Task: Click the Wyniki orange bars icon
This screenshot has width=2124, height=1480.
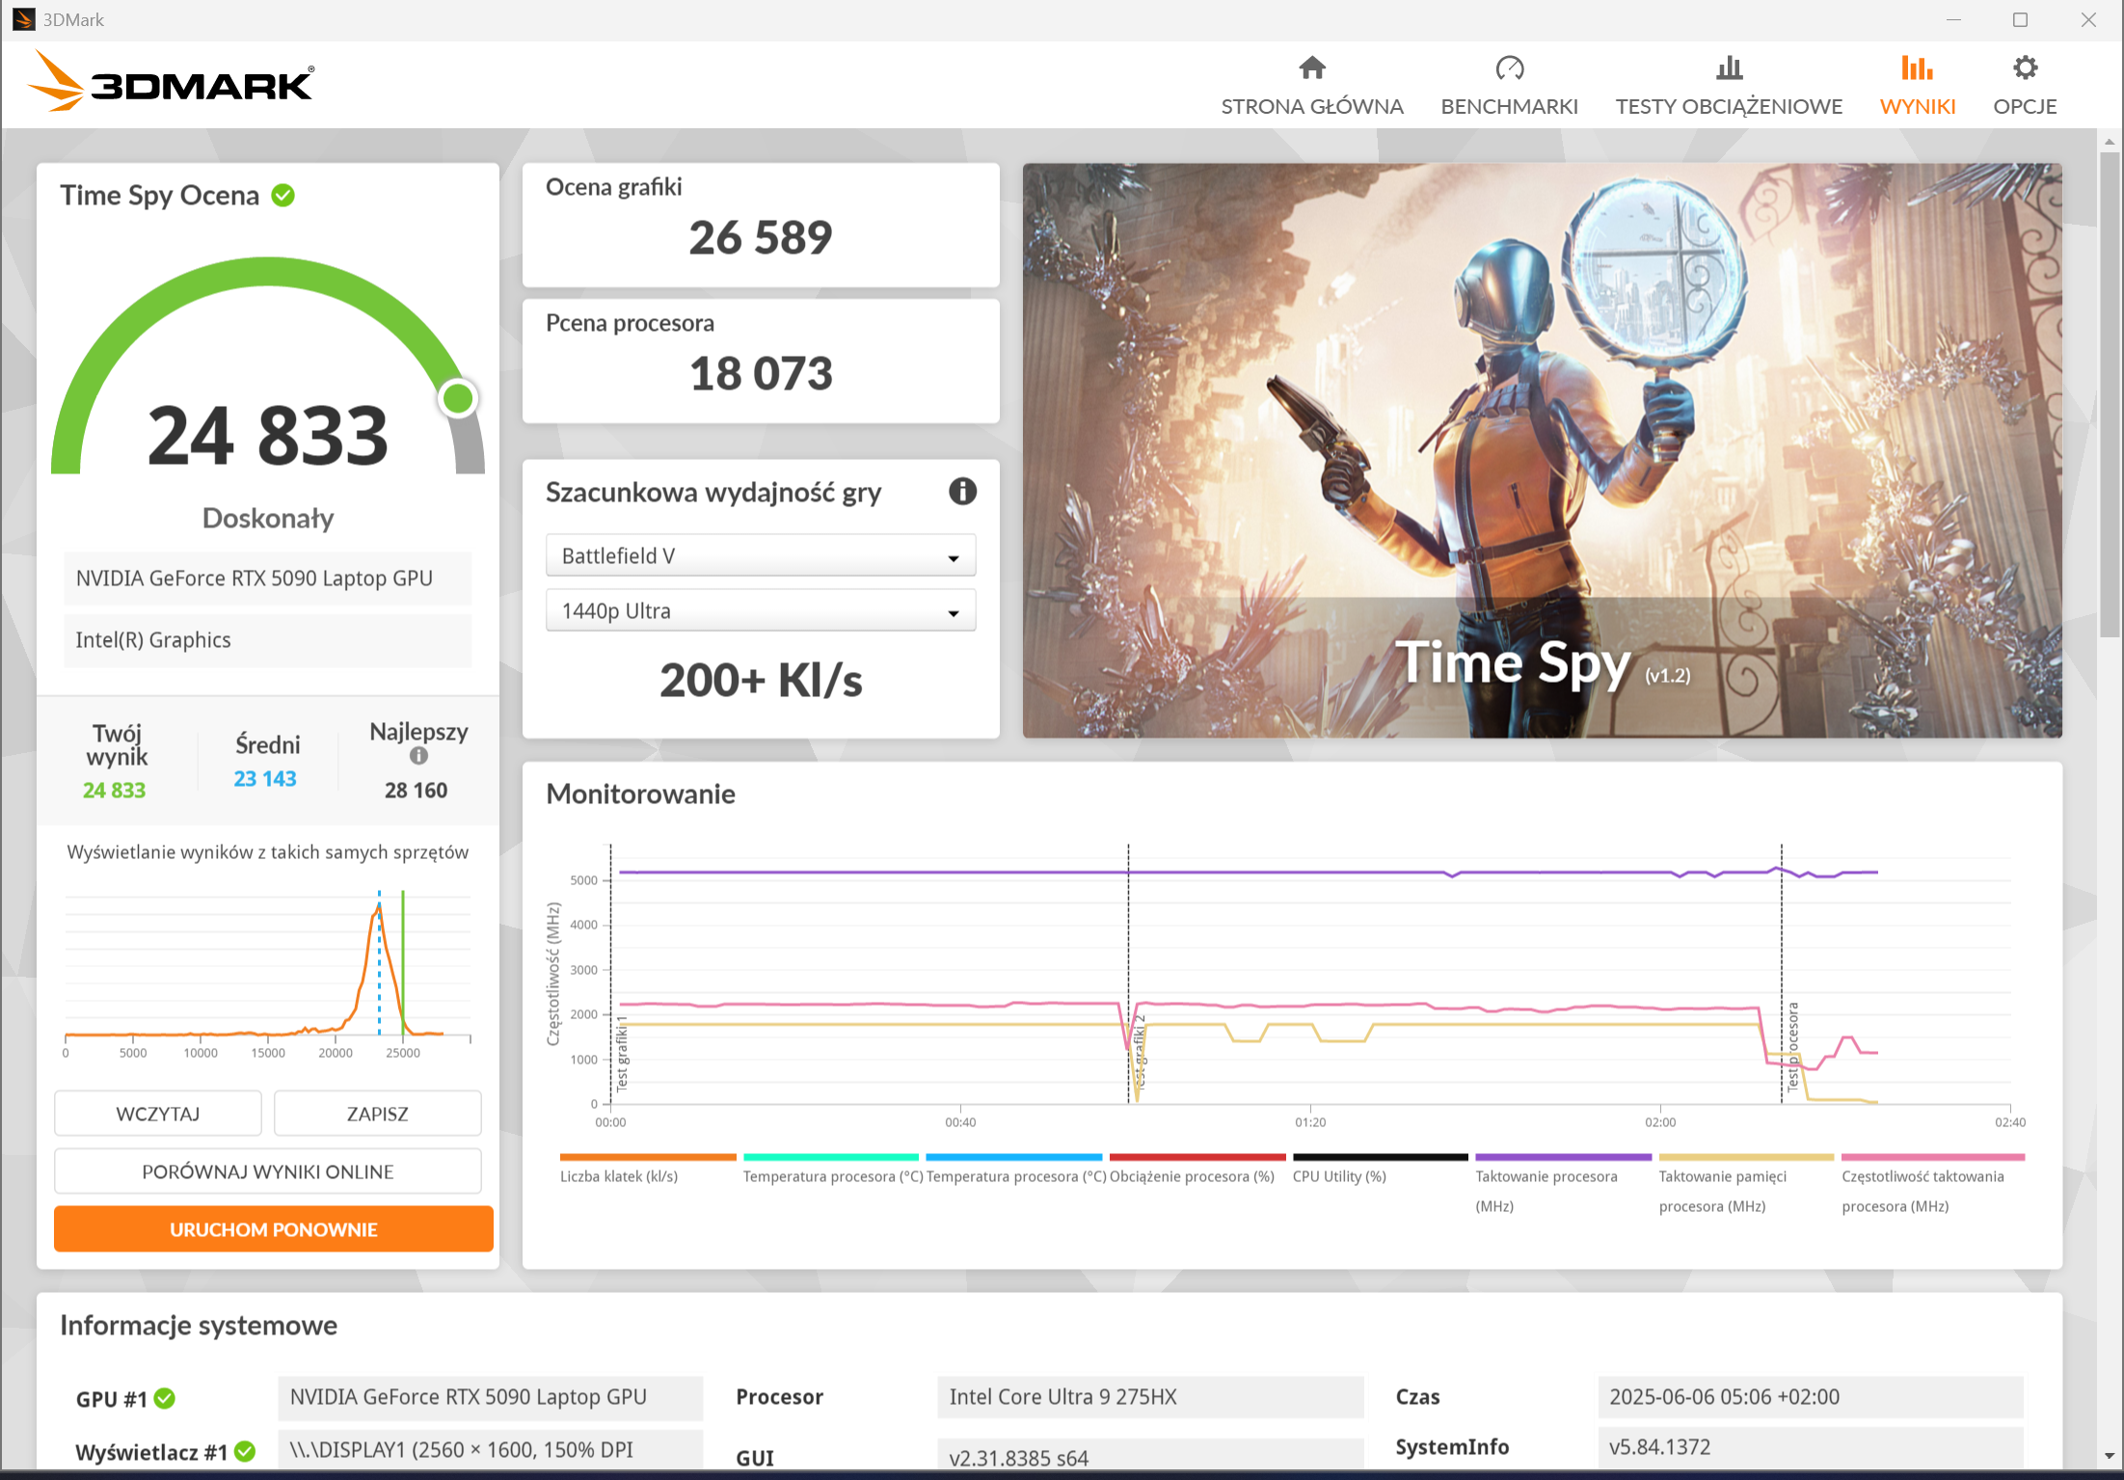Action: pos(1917,67)
